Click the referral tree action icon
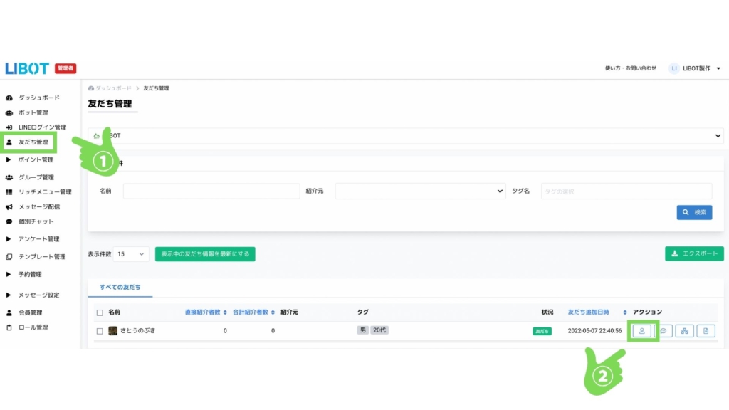The image size is (729, 410). (x=684, y=331)
